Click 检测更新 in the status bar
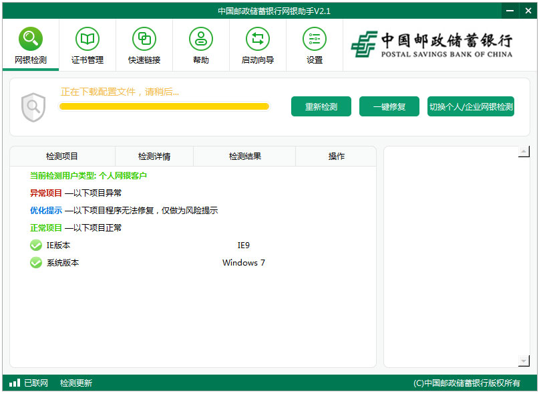This screenshot has height=394, width=541. pos(76,383)
